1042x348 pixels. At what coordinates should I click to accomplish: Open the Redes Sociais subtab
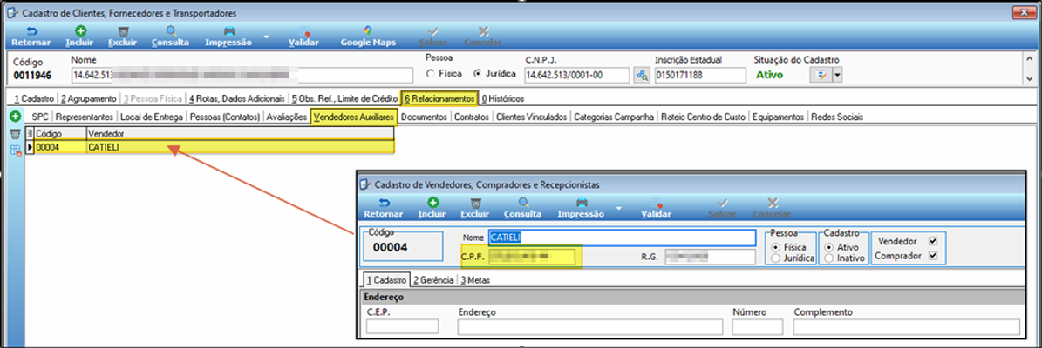tap(837, 117)
